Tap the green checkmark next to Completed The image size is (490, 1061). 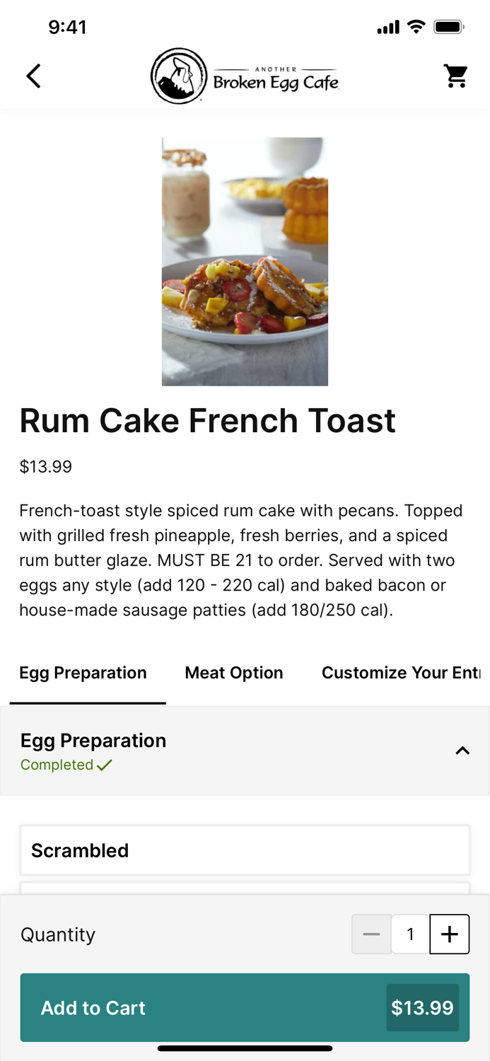pos(105,765)
